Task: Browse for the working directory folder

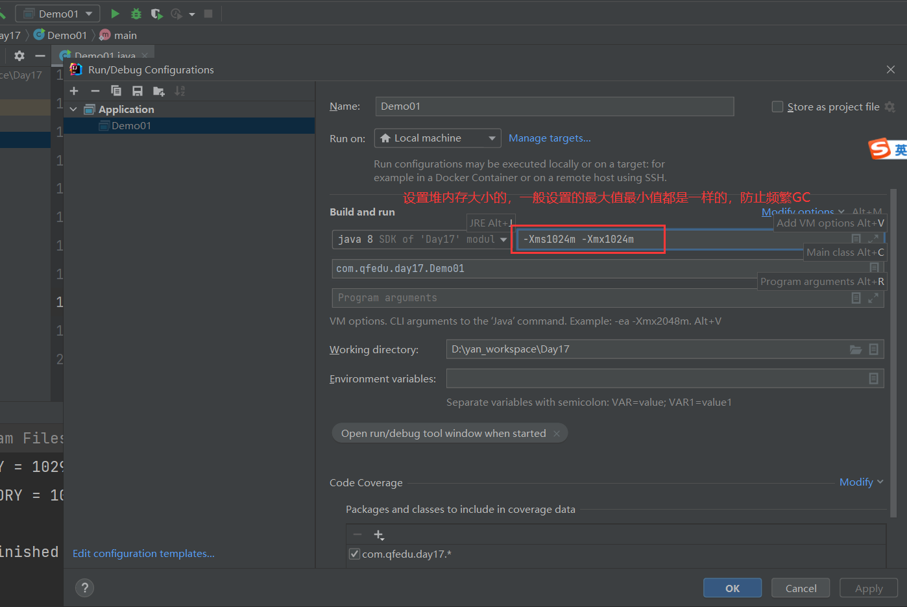Action: click(856, 349)
